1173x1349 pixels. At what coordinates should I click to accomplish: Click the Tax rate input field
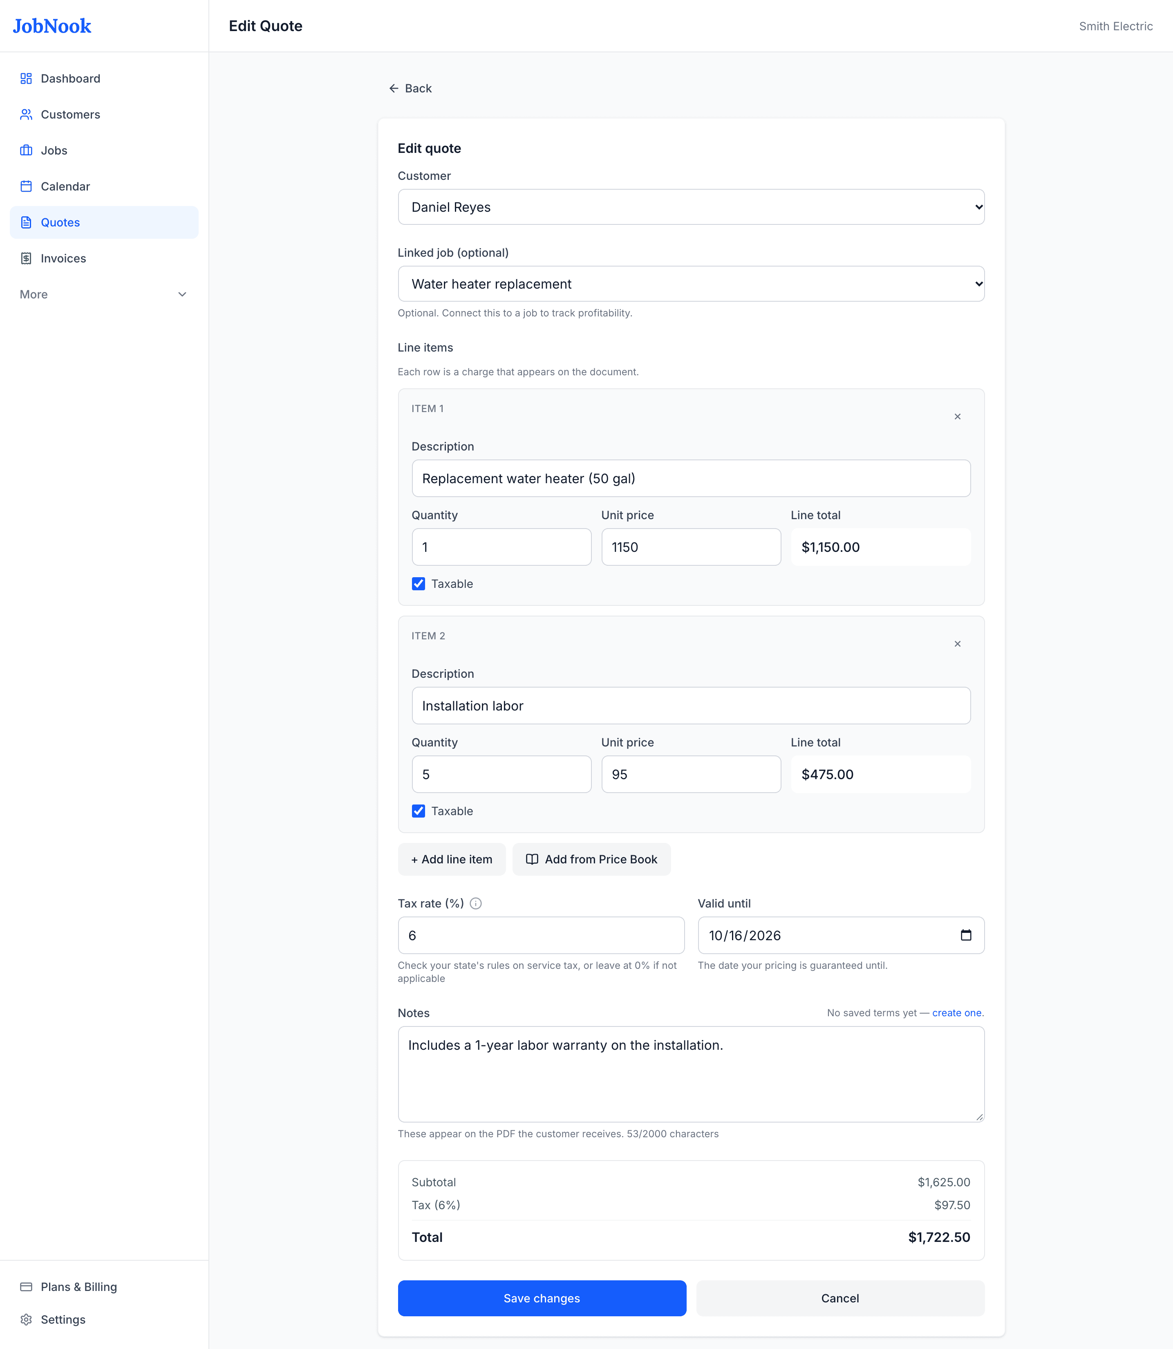click(x=541, y=935)
